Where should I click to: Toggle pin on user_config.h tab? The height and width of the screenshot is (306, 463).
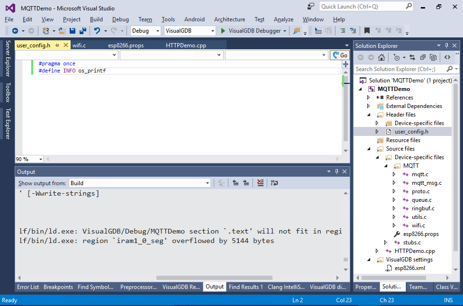click(x=57, y=45)
